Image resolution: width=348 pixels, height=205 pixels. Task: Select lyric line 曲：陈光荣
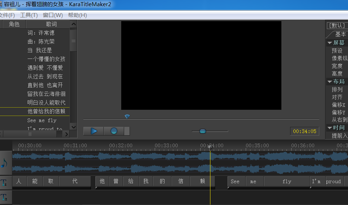point(41,41)
